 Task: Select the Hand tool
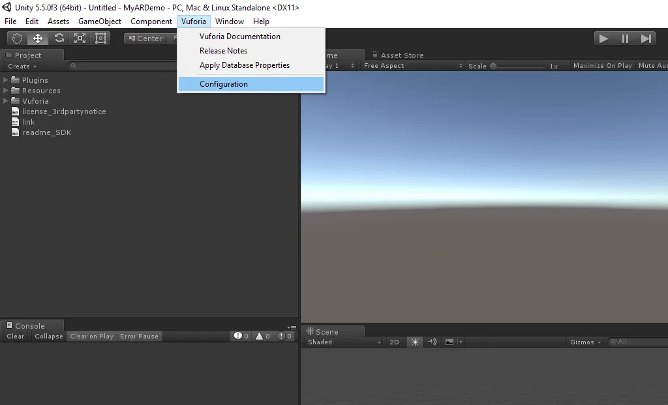[17, 38]
